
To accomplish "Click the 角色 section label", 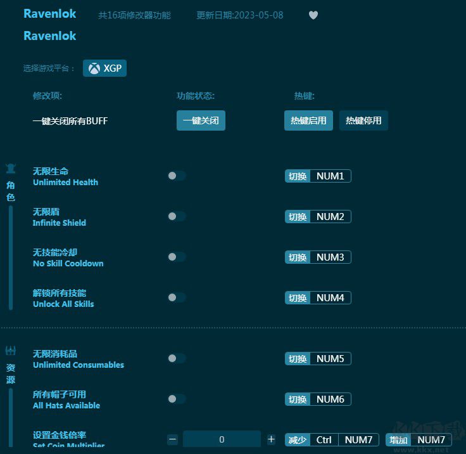I will 11,191.
